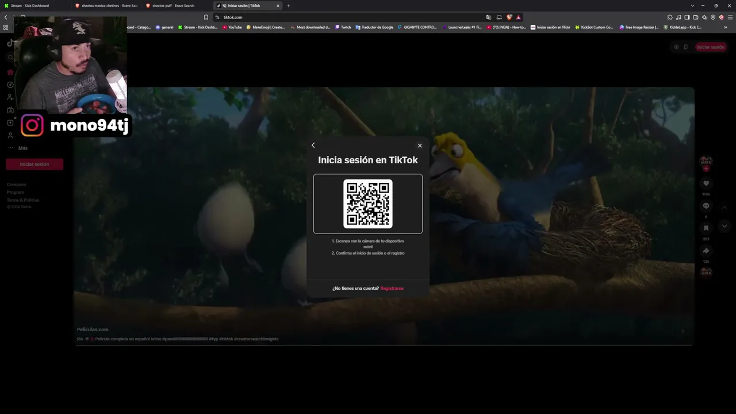Open the Program footer link
This screenshot has height=414, width=736.
(x=16, y=192)
